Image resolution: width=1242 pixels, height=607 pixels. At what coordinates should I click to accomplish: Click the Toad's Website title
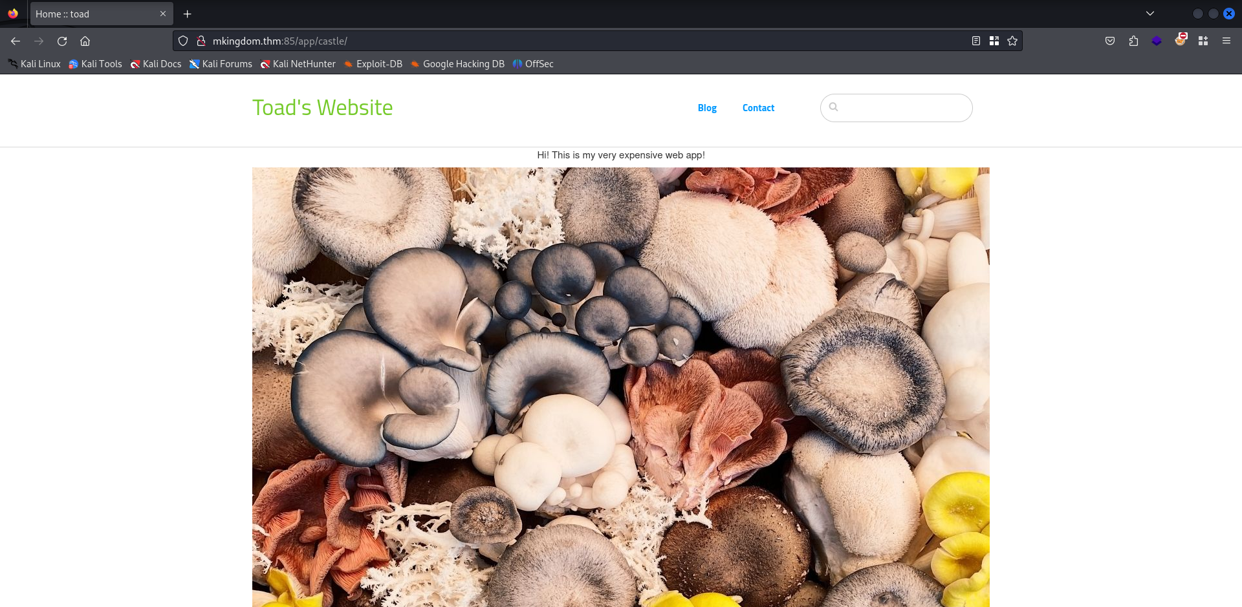322,108
